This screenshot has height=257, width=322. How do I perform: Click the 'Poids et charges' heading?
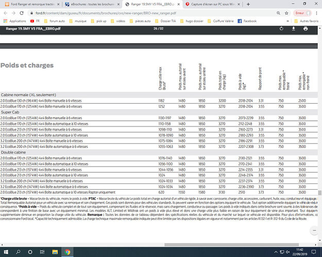27,65
